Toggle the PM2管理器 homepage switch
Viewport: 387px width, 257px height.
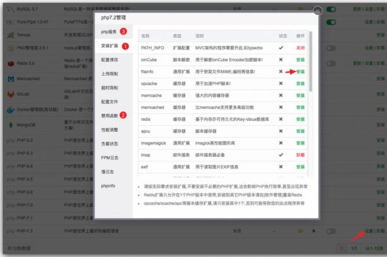[x=331, y=48]
